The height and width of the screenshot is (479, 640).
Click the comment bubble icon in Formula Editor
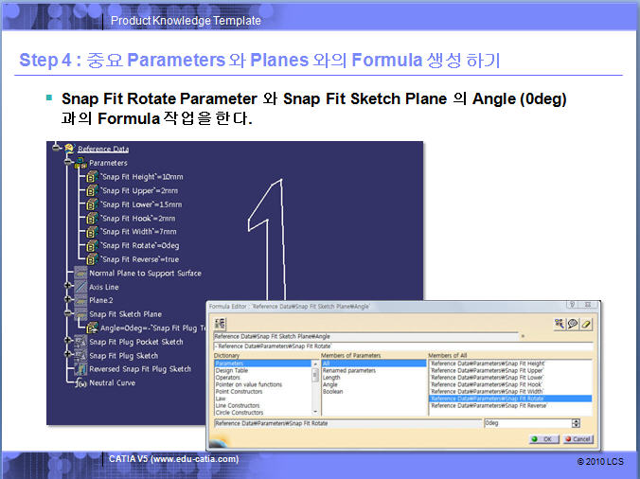pyautogui.click(x=574, y=324)
